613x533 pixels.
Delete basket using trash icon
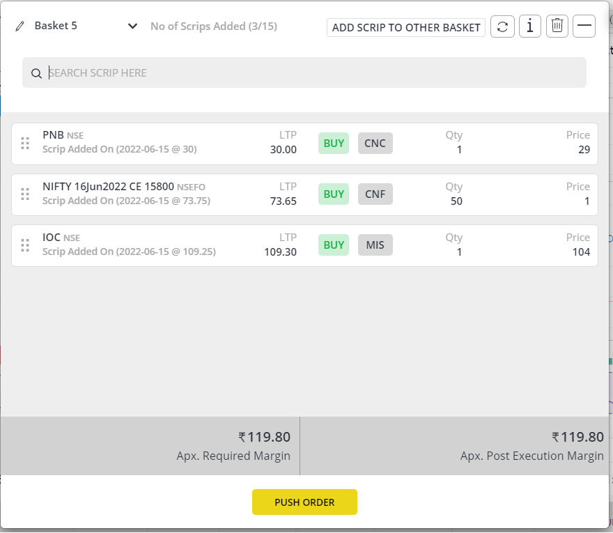[557, 26]
